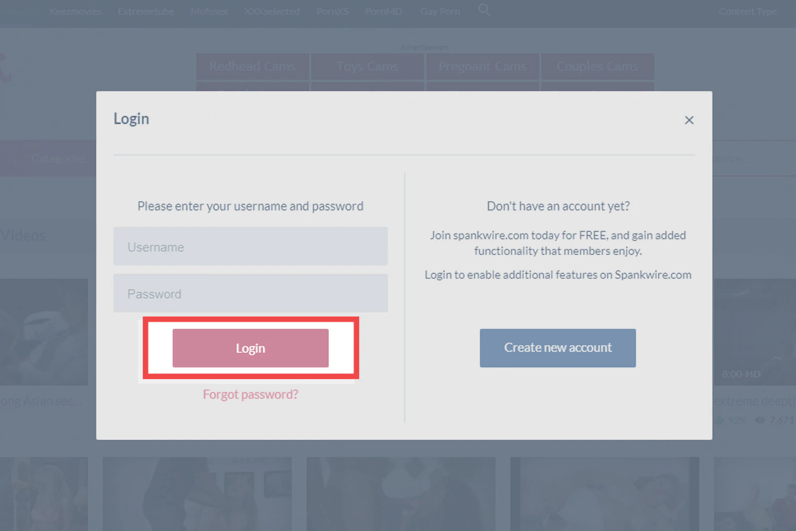The width and height of the screenshot is (796, 531).
Task: Focus the Username input field
Action: pyautogui.click(x=250, y=246)
